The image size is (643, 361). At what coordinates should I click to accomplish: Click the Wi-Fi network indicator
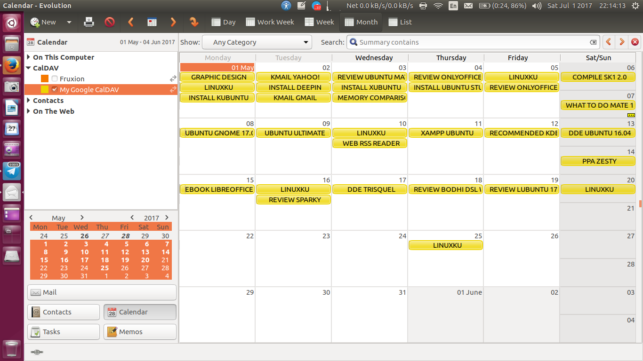(438, 6)
